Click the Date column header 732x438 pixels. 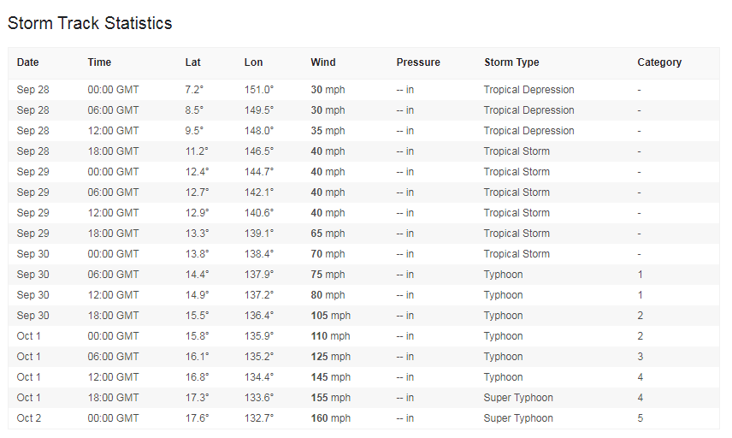(x=28, y=62)
